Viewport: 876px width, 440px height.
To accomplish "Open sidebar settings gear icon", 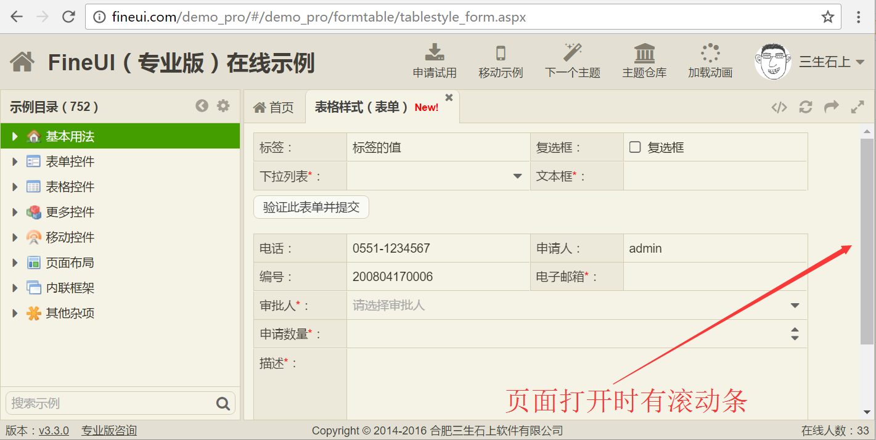I will [223, 106].
